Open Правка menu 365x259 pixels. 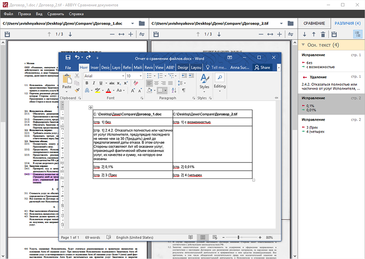point(24,14)
